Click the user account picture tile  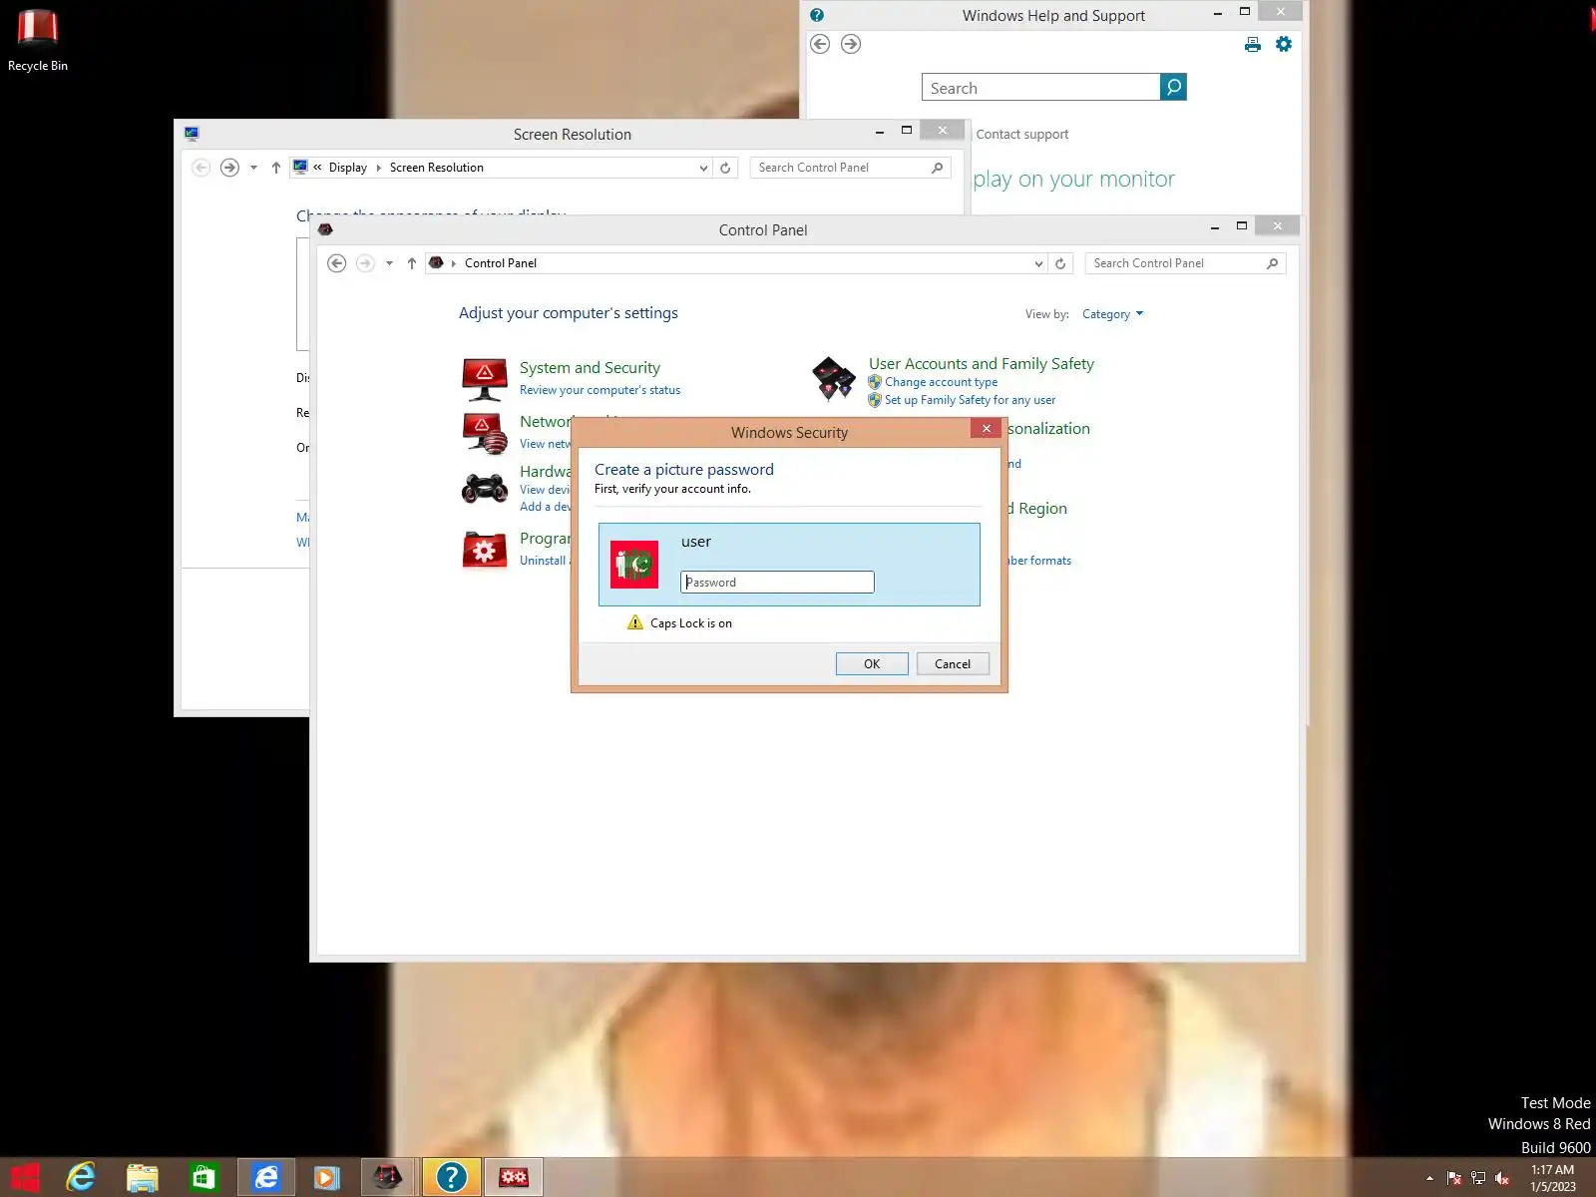[634, 565]
